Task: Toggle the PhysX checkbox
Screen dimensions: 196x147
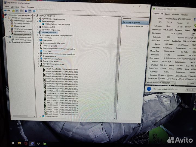Action: click(179, 79)
